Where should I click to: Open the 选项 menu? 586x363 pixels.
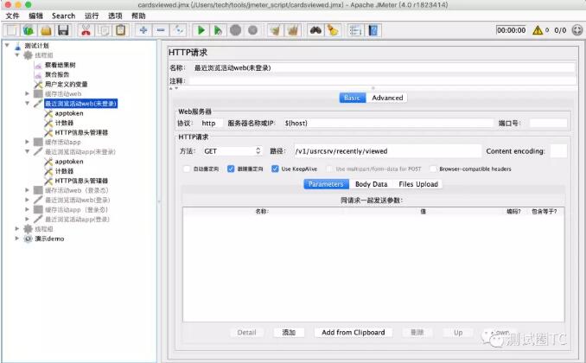115,16
